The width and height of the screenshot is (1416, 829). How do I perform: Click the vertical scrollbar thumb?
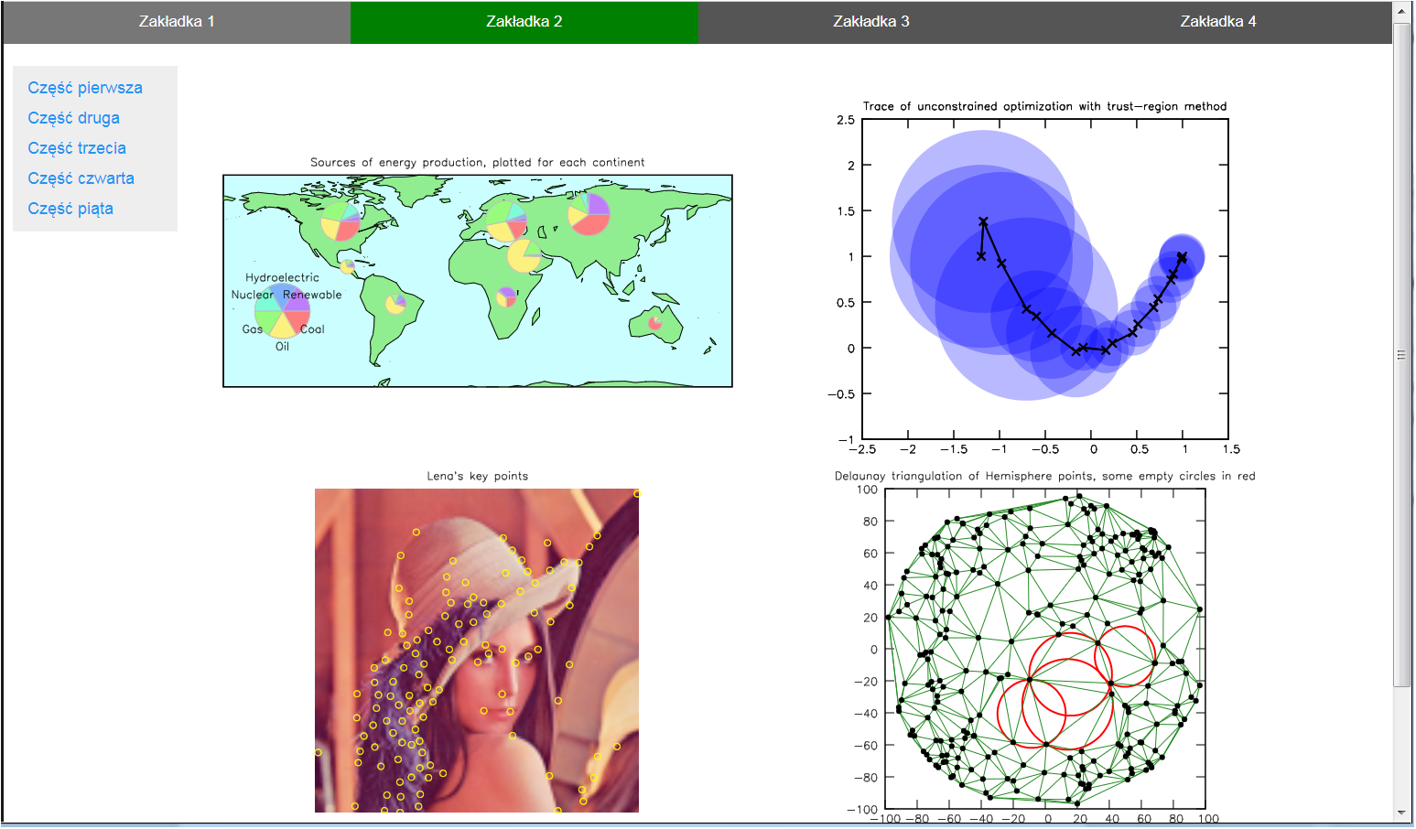1400,355
